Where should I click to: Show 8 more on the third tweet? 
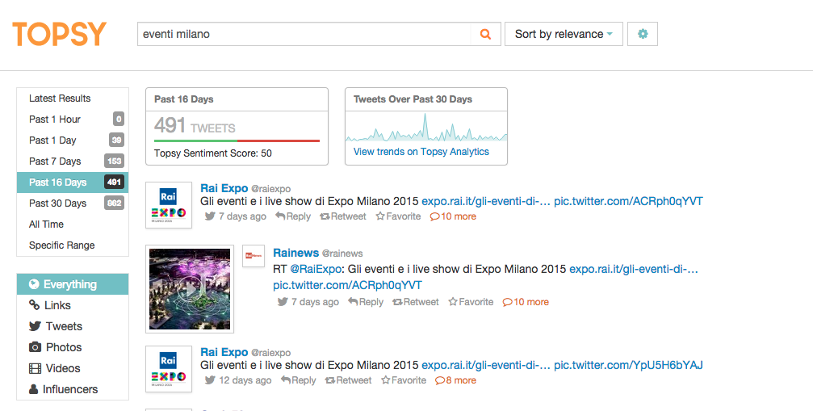point(455,380)
